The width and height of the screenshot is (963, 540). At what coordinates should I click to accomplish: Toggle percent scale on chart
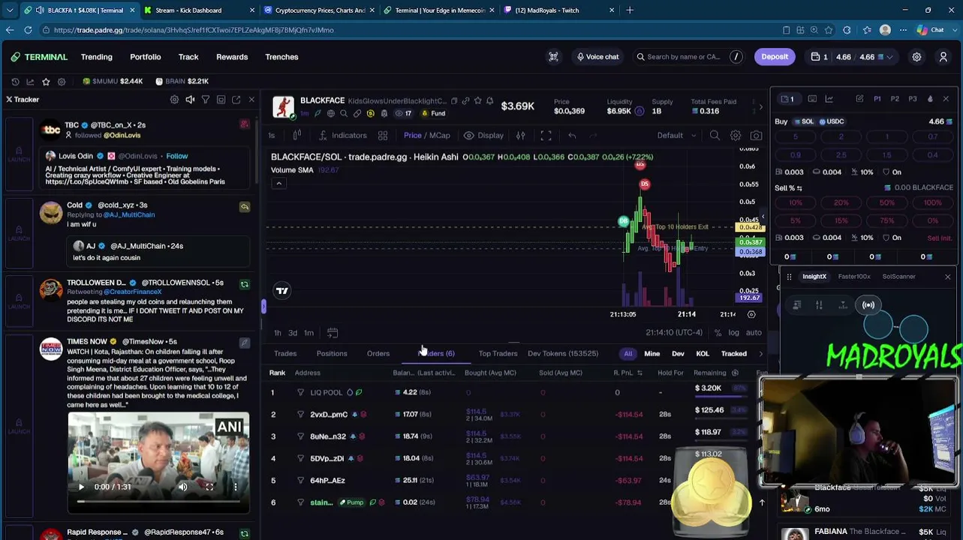718,333
